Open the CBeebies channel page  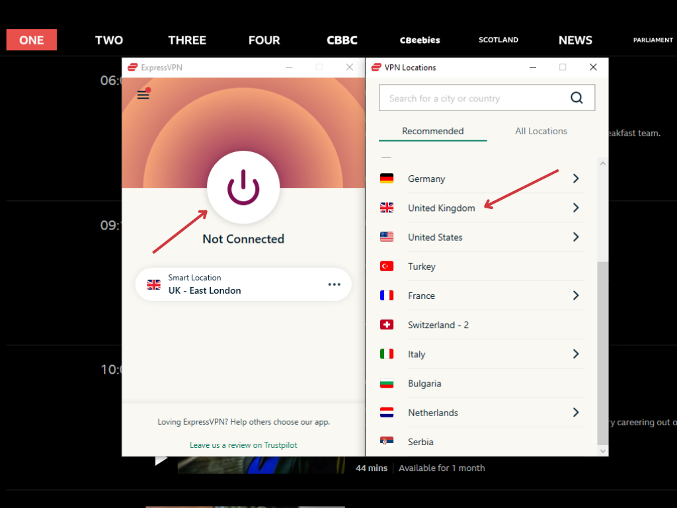420,40
